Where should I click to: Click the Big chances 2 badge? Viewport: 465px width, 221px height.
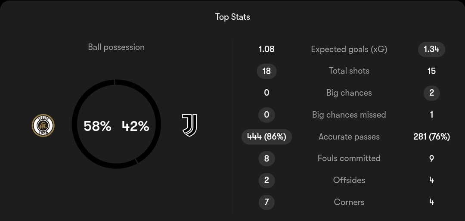click(431, 93)
